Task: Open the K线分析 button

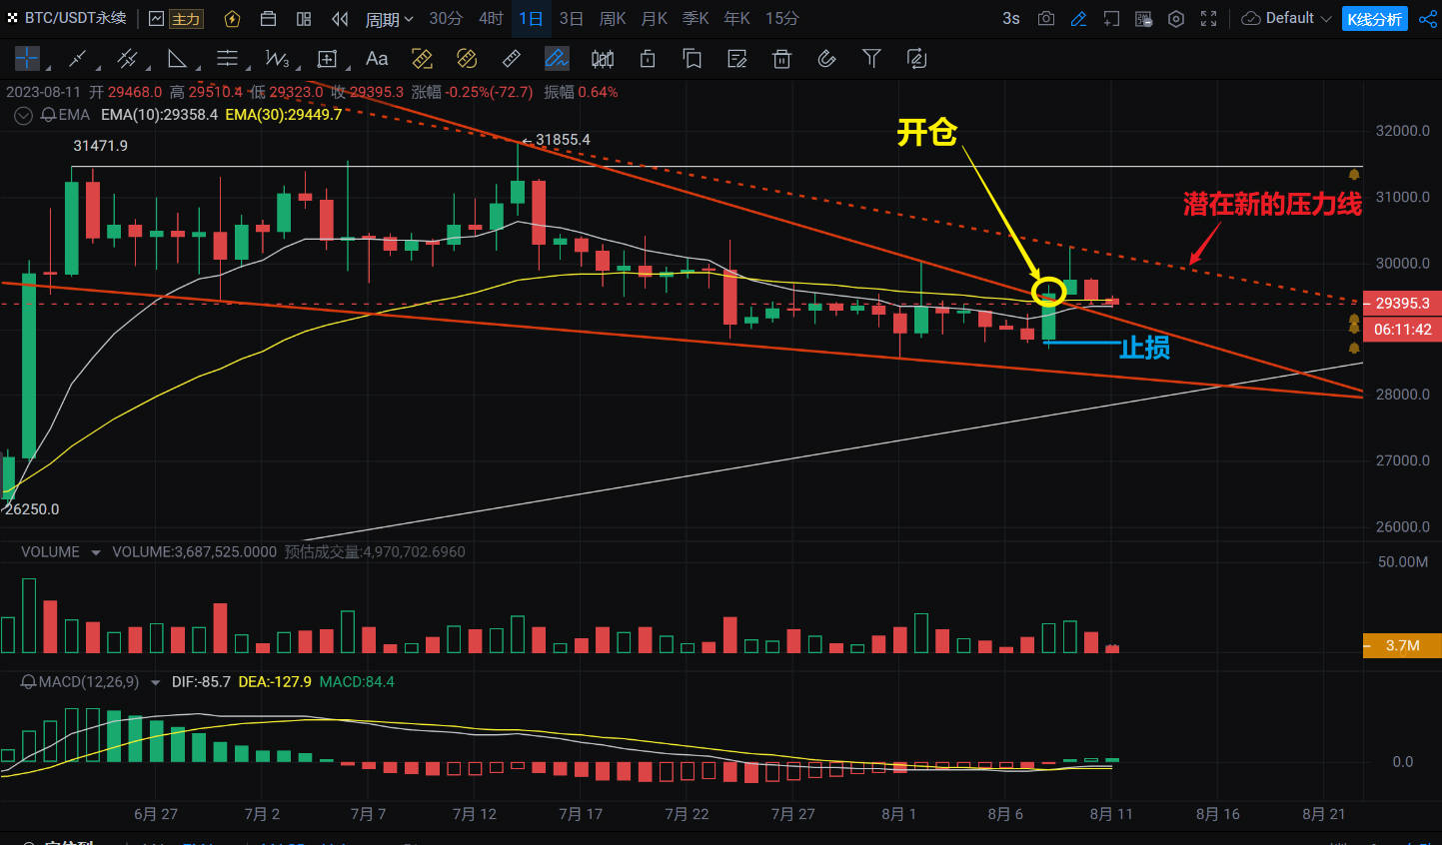Action: pos(1375,18)
